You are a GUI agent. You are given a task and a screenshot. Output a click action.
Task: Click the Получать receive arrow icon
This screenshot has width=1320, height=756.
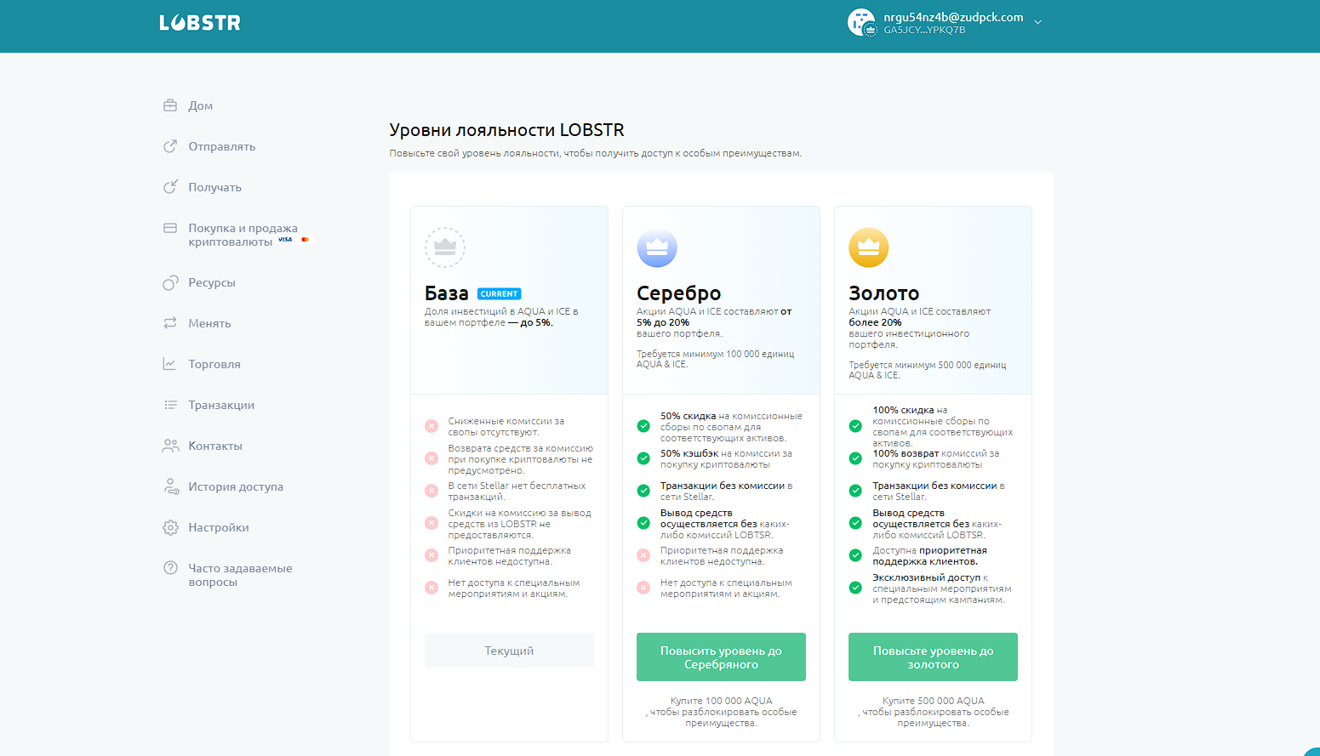click(x=170, y=187)
